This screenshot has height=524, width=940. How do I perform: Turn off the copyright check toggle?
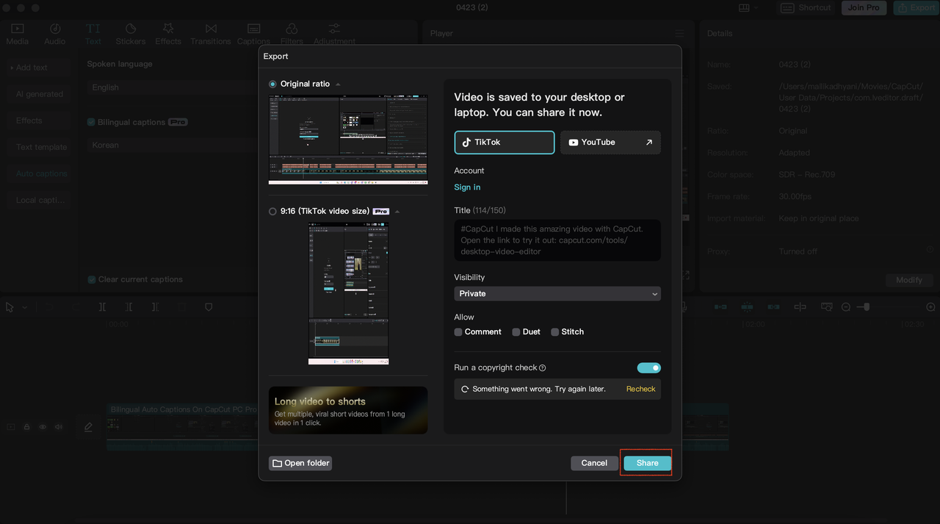coord(648,368)
